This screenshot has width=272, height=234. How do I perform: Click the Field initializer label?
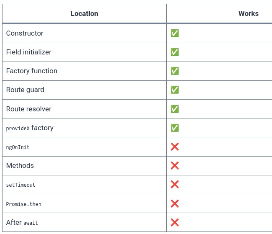pos(29,52)
